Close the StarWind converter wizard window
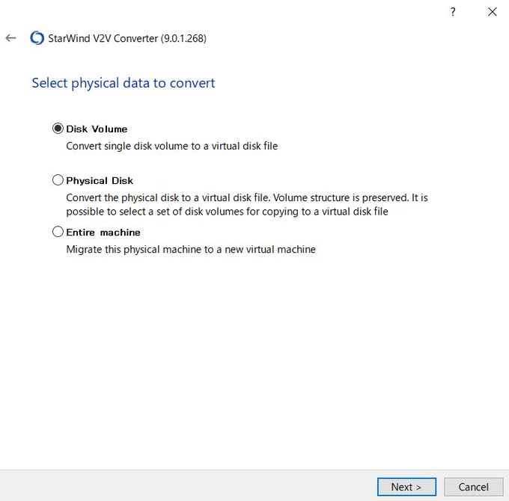Viewport: 509px width, 501px height. tap(492, 12)
